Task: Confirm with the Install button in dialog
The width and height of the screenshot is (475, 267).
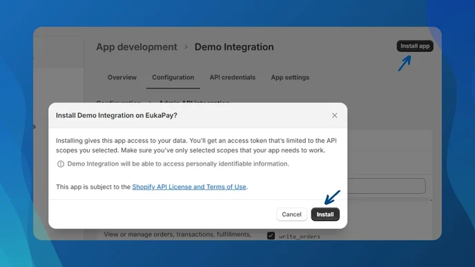Action: [325, 215]
